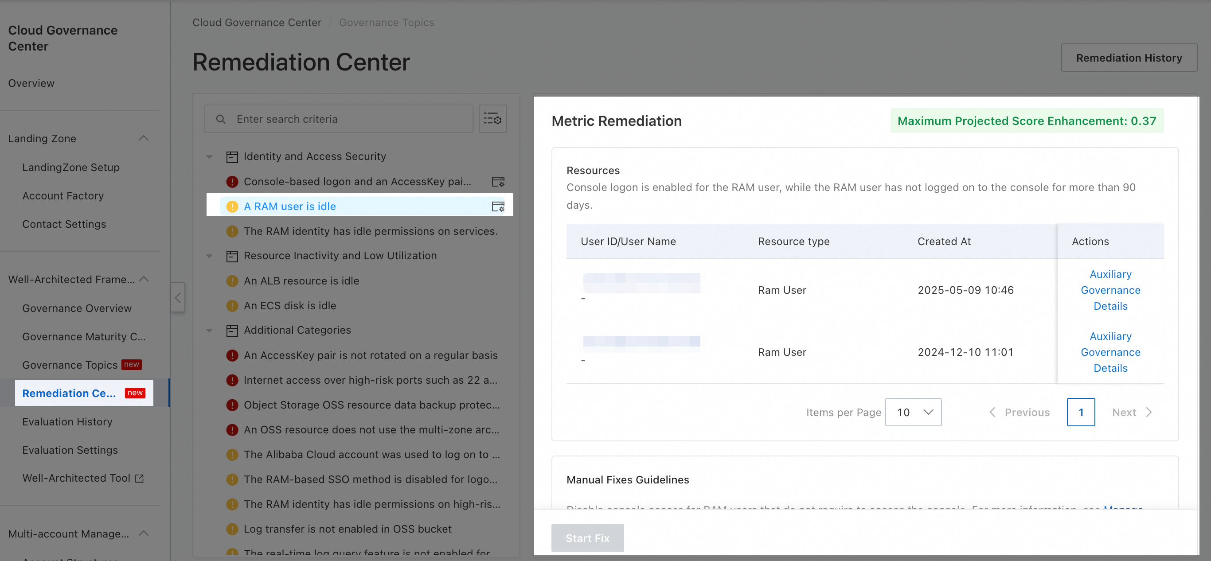
Task: Open the Remediation History button
Action: [1128, 58]
